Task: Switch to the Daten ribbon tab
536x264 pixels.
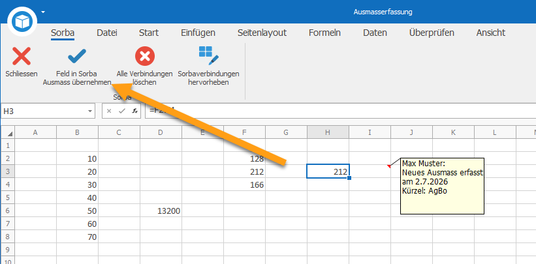Action: 375,33
